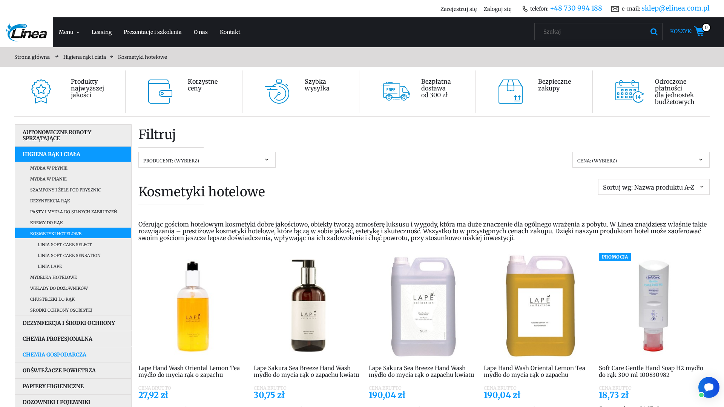Screen dimensions: 724x407
Task: Click the stopwatch Szybka wysyłka icon
Action: click(277, 92)
